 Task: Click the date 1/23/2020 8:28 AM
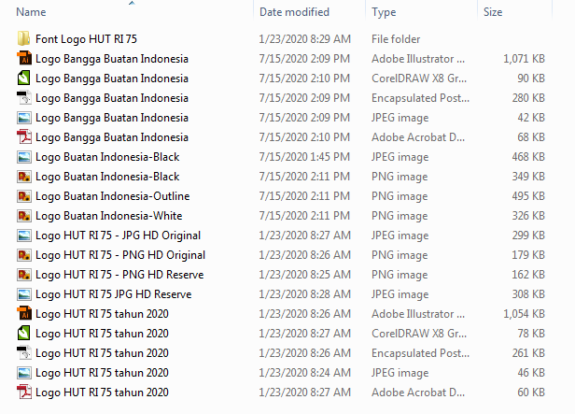pos(304,294)
